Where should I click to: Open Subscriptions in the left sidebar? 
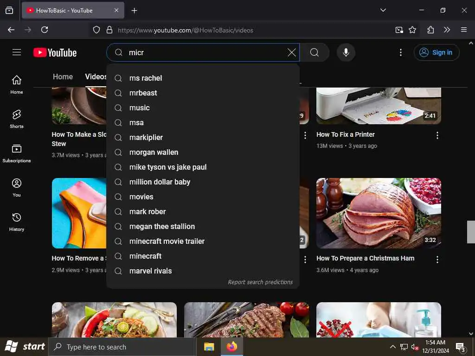[17, 153]
